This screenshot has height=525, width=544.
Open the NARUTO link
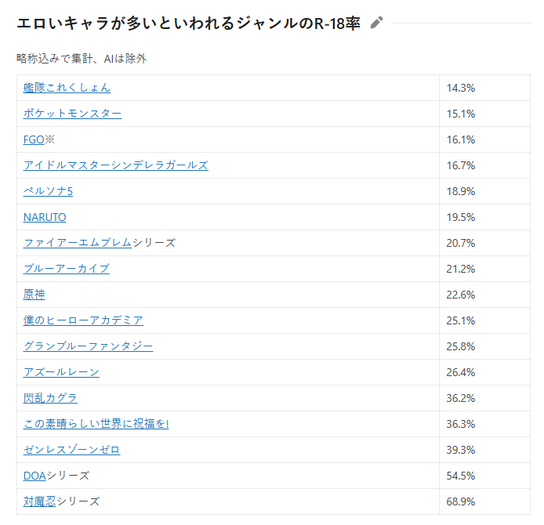[x=45, y=217]
